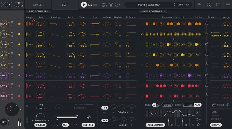Select next FX 1 preset after Delay8Dot

click(x=132, y=112)
